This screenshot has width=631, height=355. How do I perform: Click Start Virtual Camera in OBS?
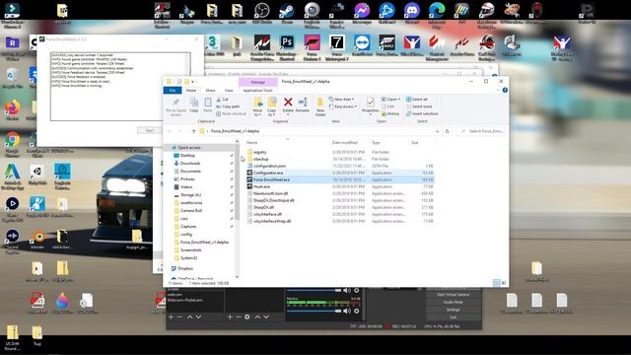click(454, 295)
